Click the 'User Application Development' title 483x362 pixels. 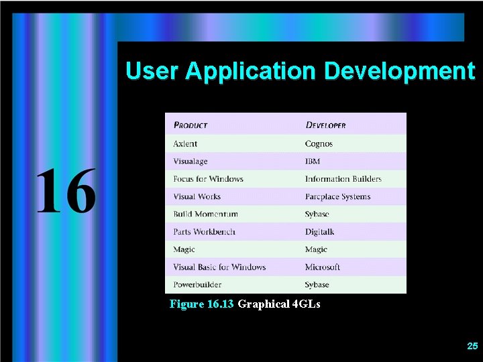301,72
